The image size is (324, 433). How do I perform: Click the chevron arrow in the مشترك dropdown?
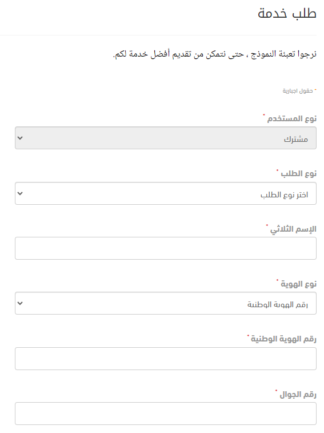pos(20,138)
